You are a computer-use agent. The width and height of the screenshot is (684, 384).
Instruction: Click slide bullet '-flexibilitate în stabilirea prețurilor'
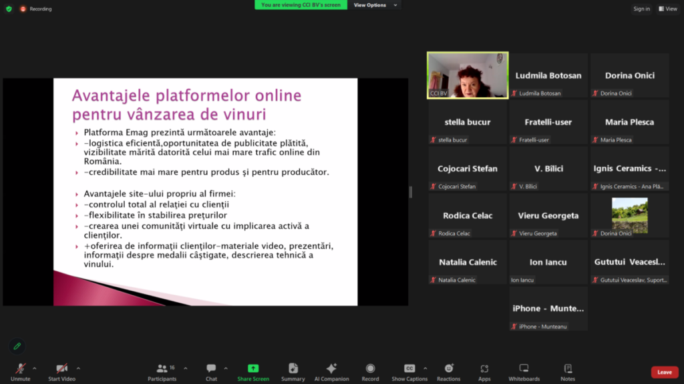[x=155, y=215]
